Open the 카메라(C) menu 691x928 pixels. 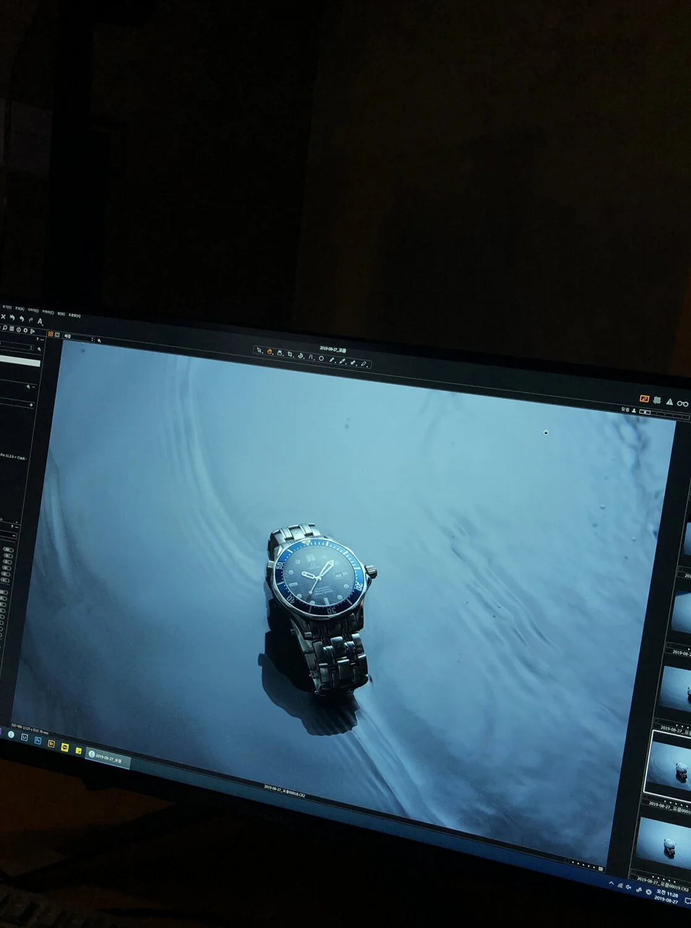[x=48, y=312]
